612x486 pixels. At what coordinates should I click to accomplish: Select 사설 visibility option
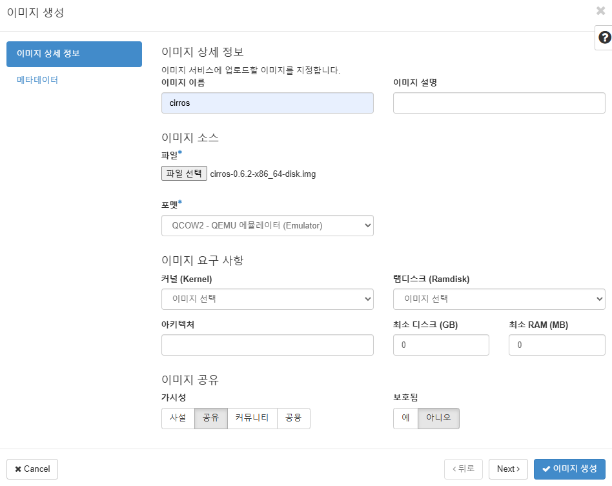click(178, 418)
